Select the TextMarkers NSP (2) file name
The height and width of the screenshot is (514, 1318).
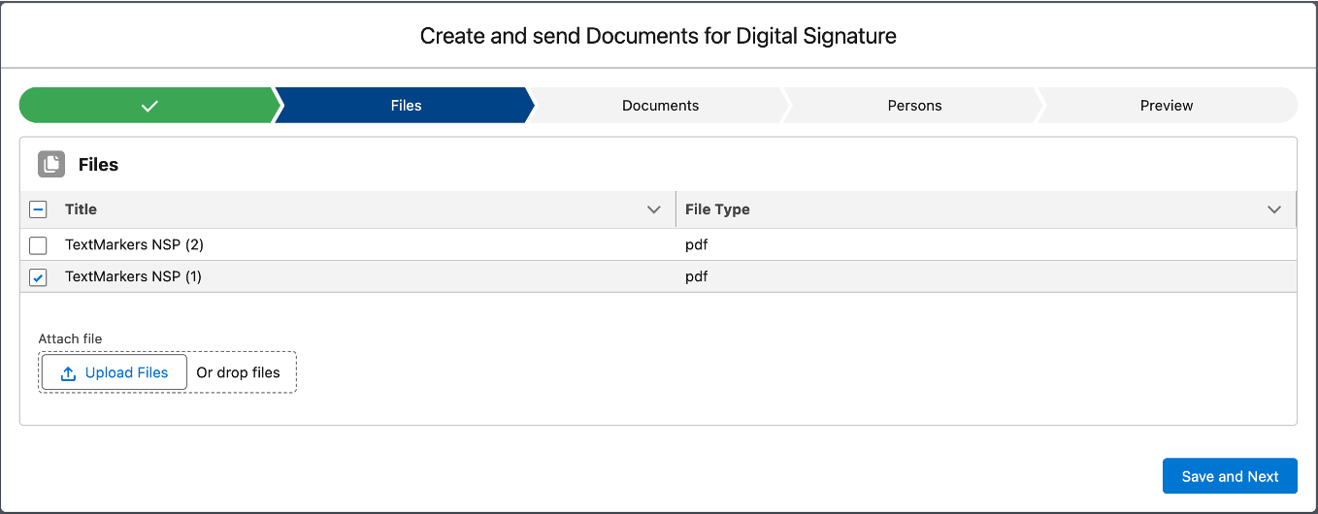pos(134,245)
